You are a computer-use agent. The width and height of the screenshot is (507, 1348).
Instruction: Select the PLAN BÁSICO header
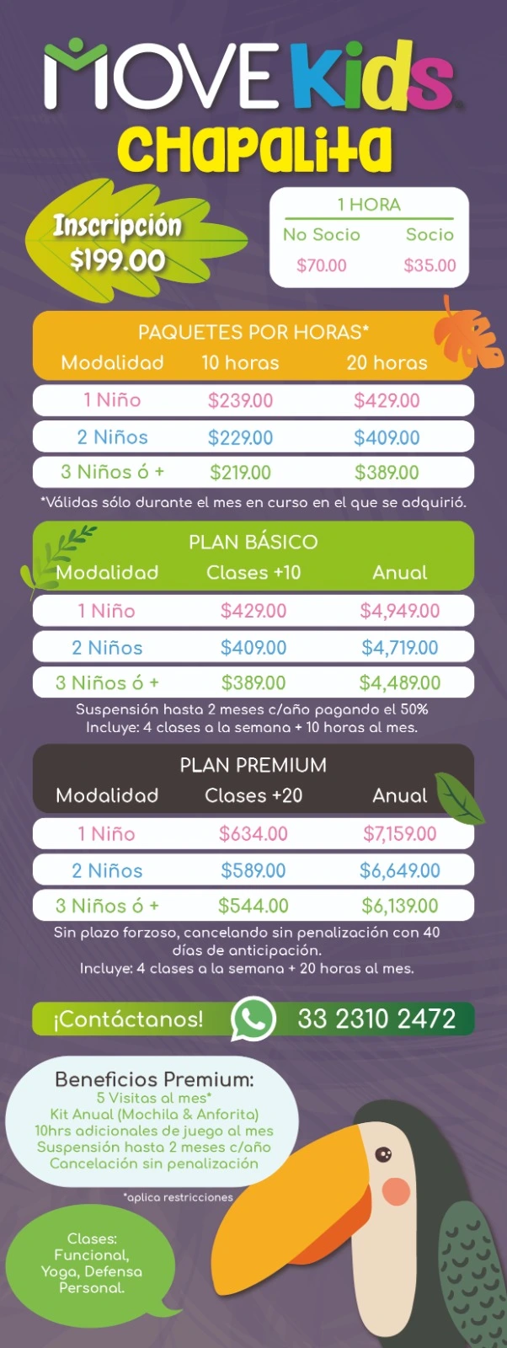253,542
